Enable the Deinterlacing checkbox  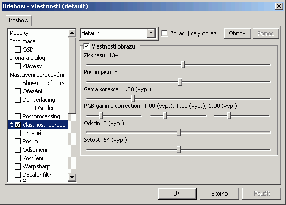18,100
